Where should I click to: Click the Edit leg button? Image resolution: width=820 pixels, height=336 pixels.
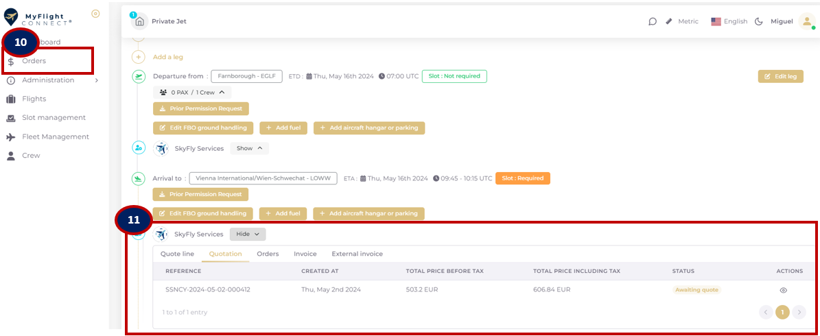(780, 76)
